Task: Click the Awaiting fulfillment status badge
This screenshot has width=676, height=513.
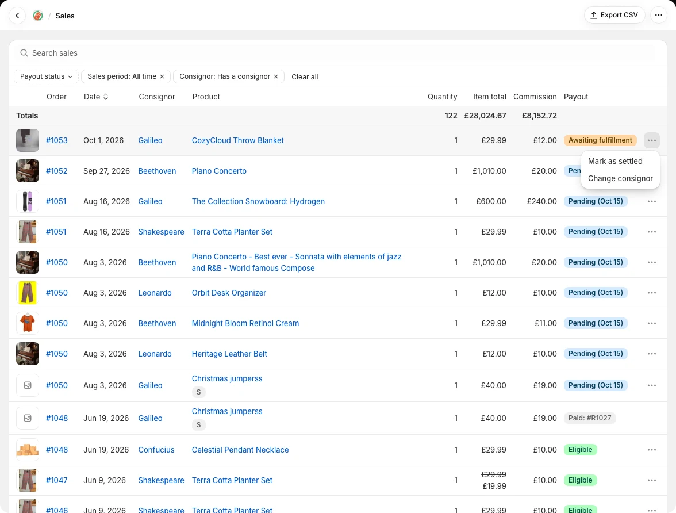Action: (600, 140)
